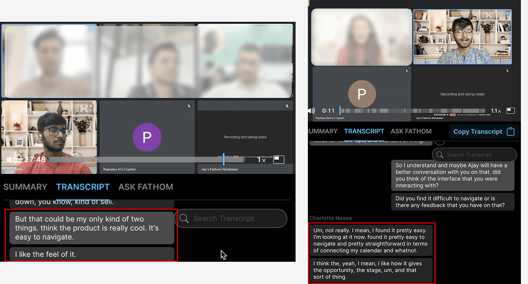Select the brown P avatar tile
This screenshot has height=284, width=528.
coord(362,94)
